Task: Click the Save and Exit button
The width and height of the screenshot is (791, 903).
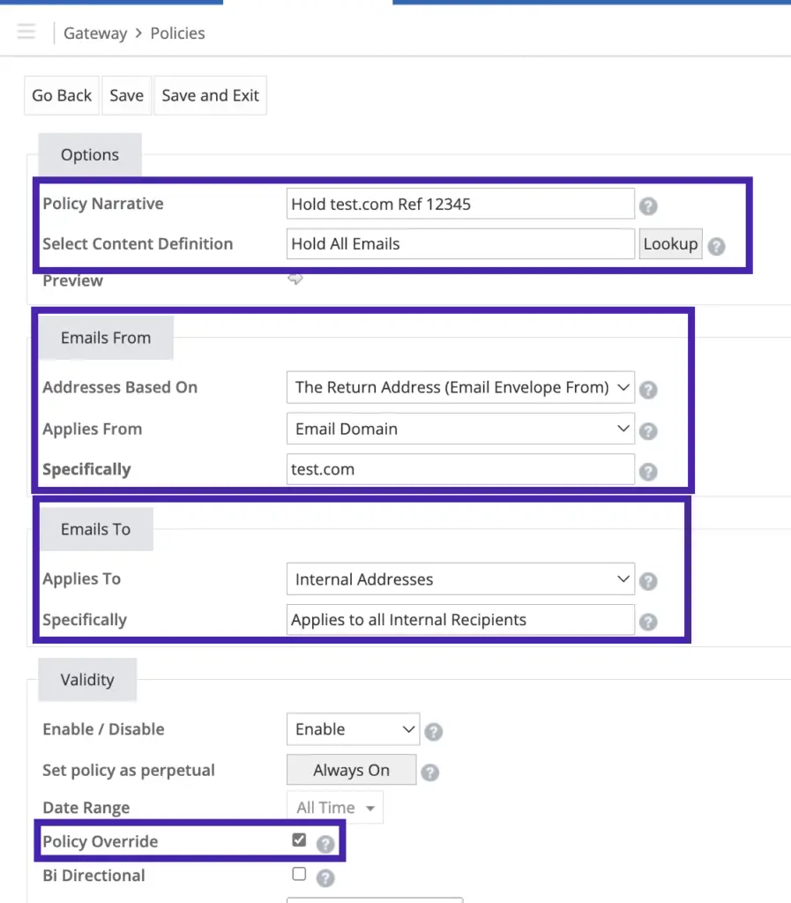Action: point(210,95)
